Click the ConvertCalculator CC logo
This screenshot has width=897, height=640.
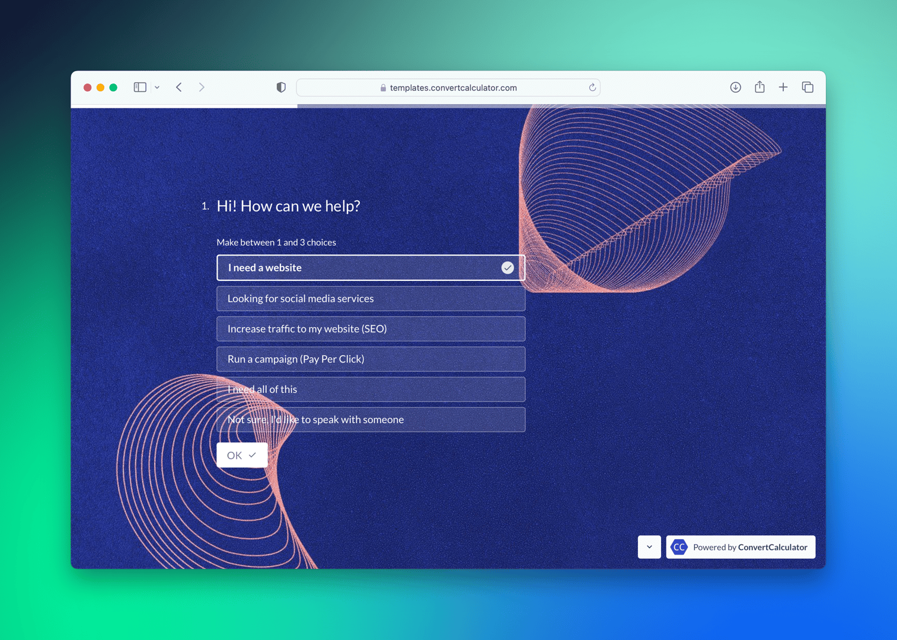[x=679, y=547]
